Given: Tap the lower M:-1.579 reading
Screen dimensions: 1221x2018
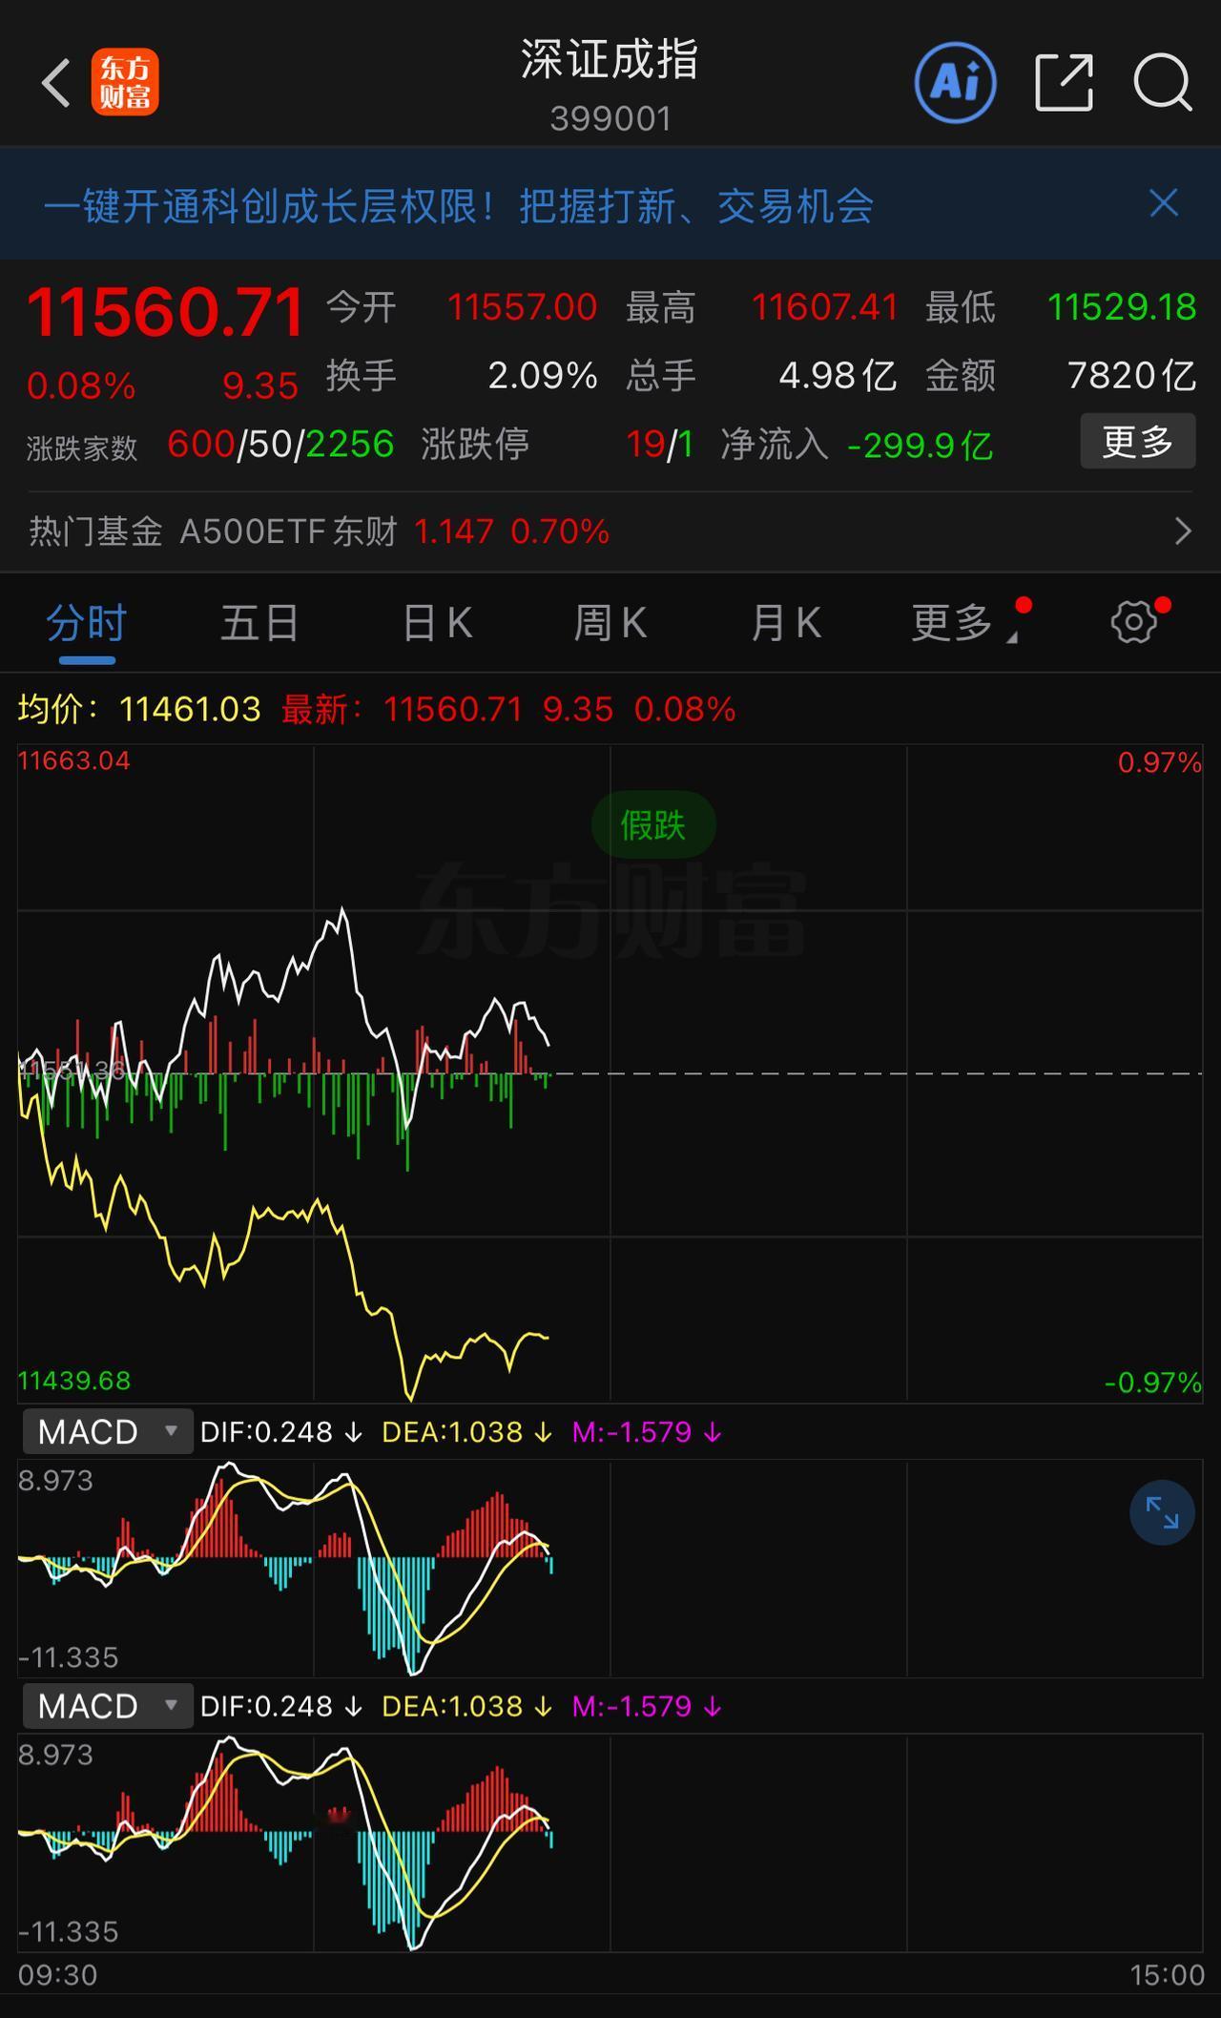Looking at the screenshot, I should 647,1706.
